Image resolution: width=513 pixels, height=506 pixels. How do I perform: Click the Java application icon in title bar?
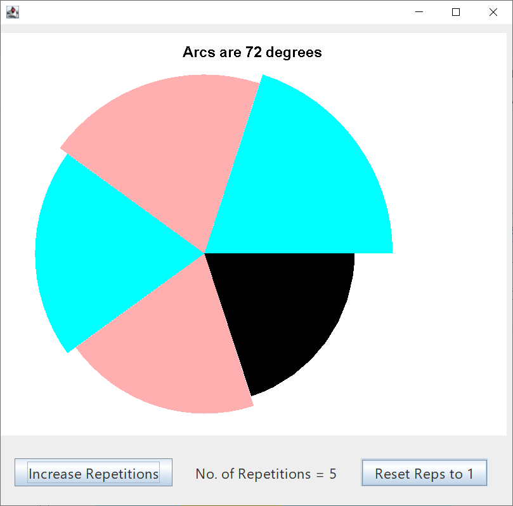tap(12, 12)
